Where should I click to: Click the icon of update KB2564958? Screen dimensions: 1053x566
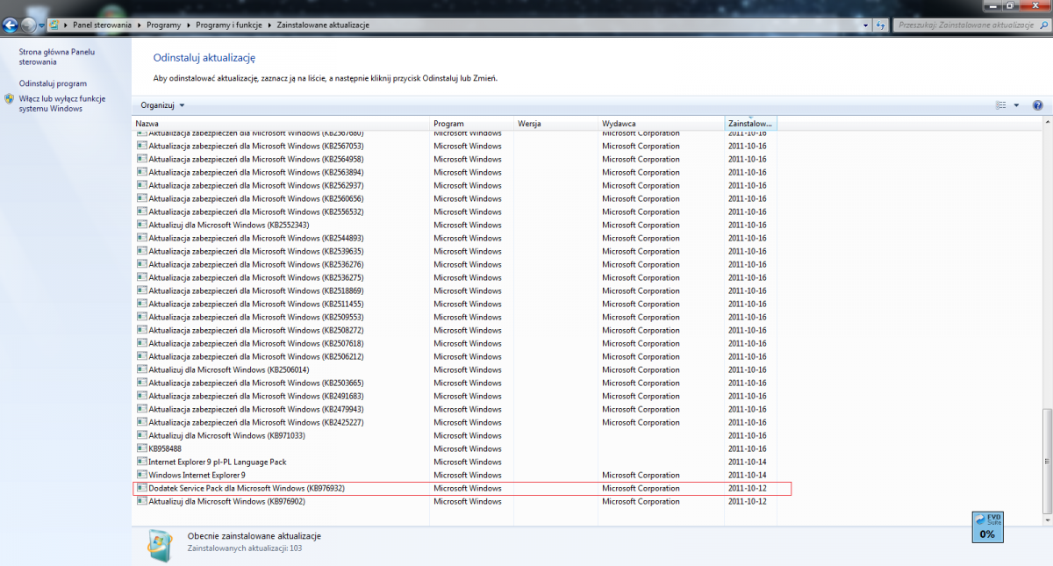pyautogui.click(x=141, y=159)
